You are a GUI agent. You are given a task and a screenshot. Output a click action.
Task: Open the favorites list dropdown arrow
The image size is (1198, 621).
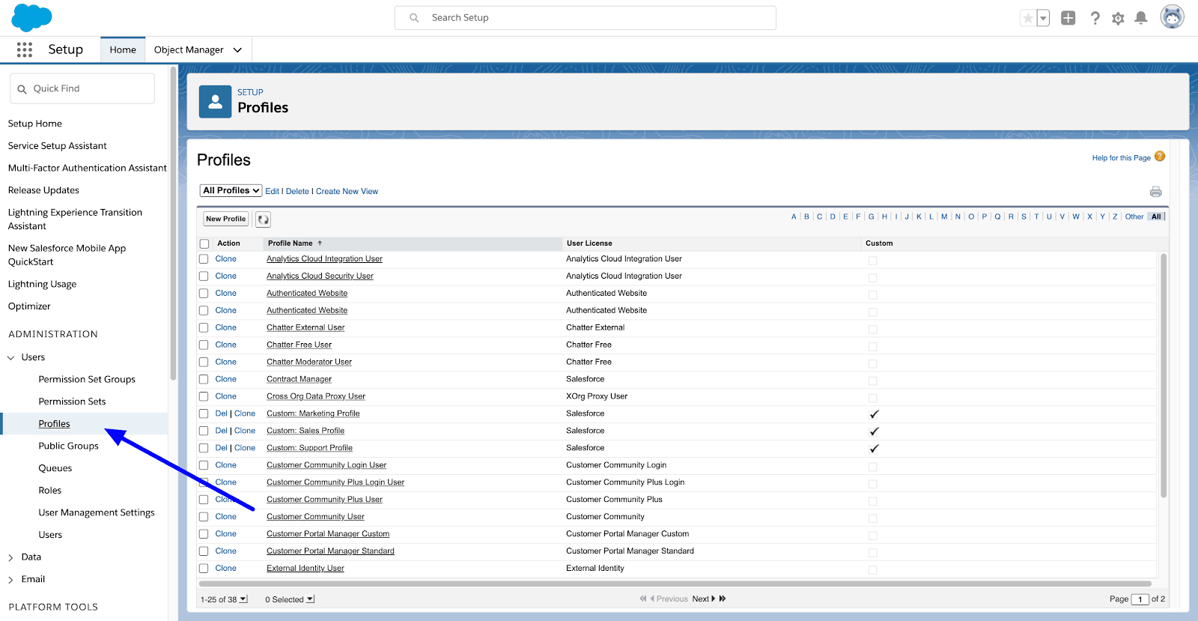pyautogui.click(x=1043, y=18)
